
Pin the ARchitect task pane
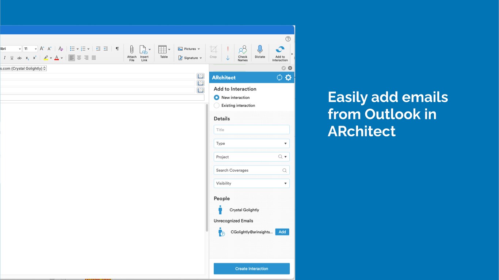(x=283, y=68)
